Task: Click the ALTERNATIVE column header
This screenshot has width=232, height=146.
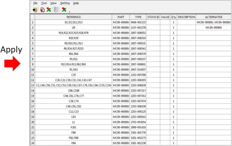Action: pos(214,17)
